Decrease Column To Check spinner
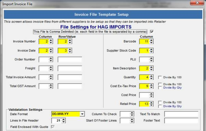 (x=132, y=115)
